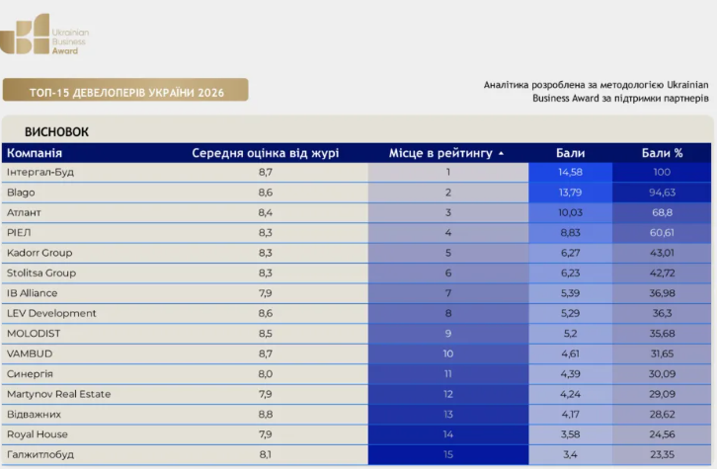Click the percentage cell 94,63
Screen dimensions: 717x469
tap(662, 193)
